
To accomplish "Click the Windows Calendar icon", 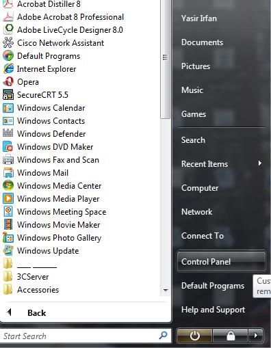I will [8, 108].
